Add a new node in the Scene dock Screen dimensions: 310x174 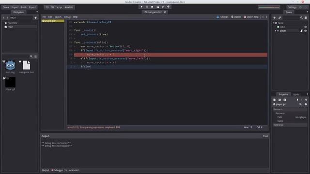[x=275, y=18]
